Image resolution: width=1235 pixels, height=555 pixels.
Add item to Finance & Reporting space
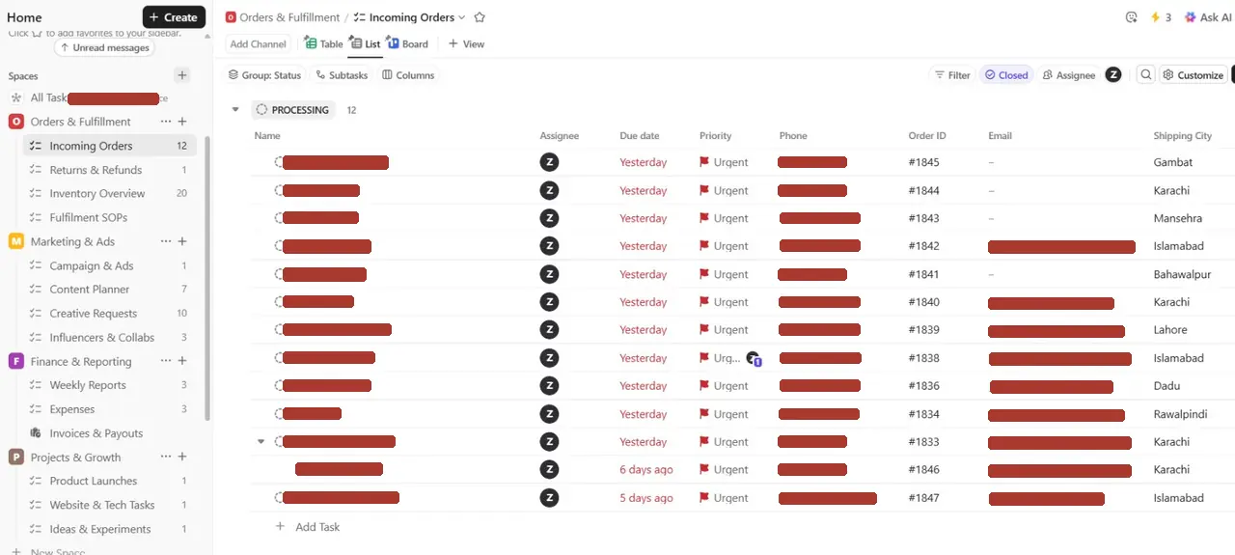182,361
